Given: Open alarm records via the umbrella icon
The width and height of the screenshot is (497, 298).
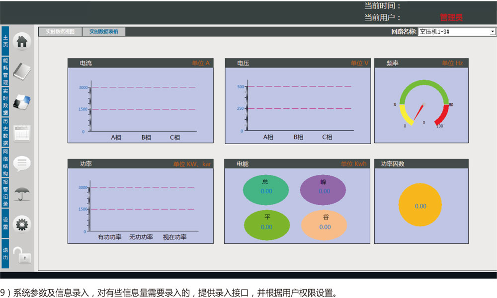Looking at the screenshot, I should pyautogui.click(x=21, y=193).
